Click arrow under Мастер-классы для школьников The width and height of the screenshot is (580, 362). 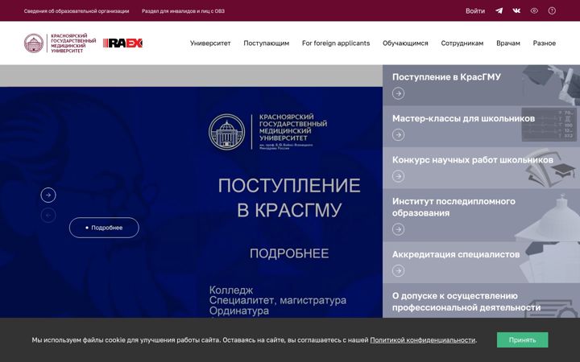pos(399,135)
